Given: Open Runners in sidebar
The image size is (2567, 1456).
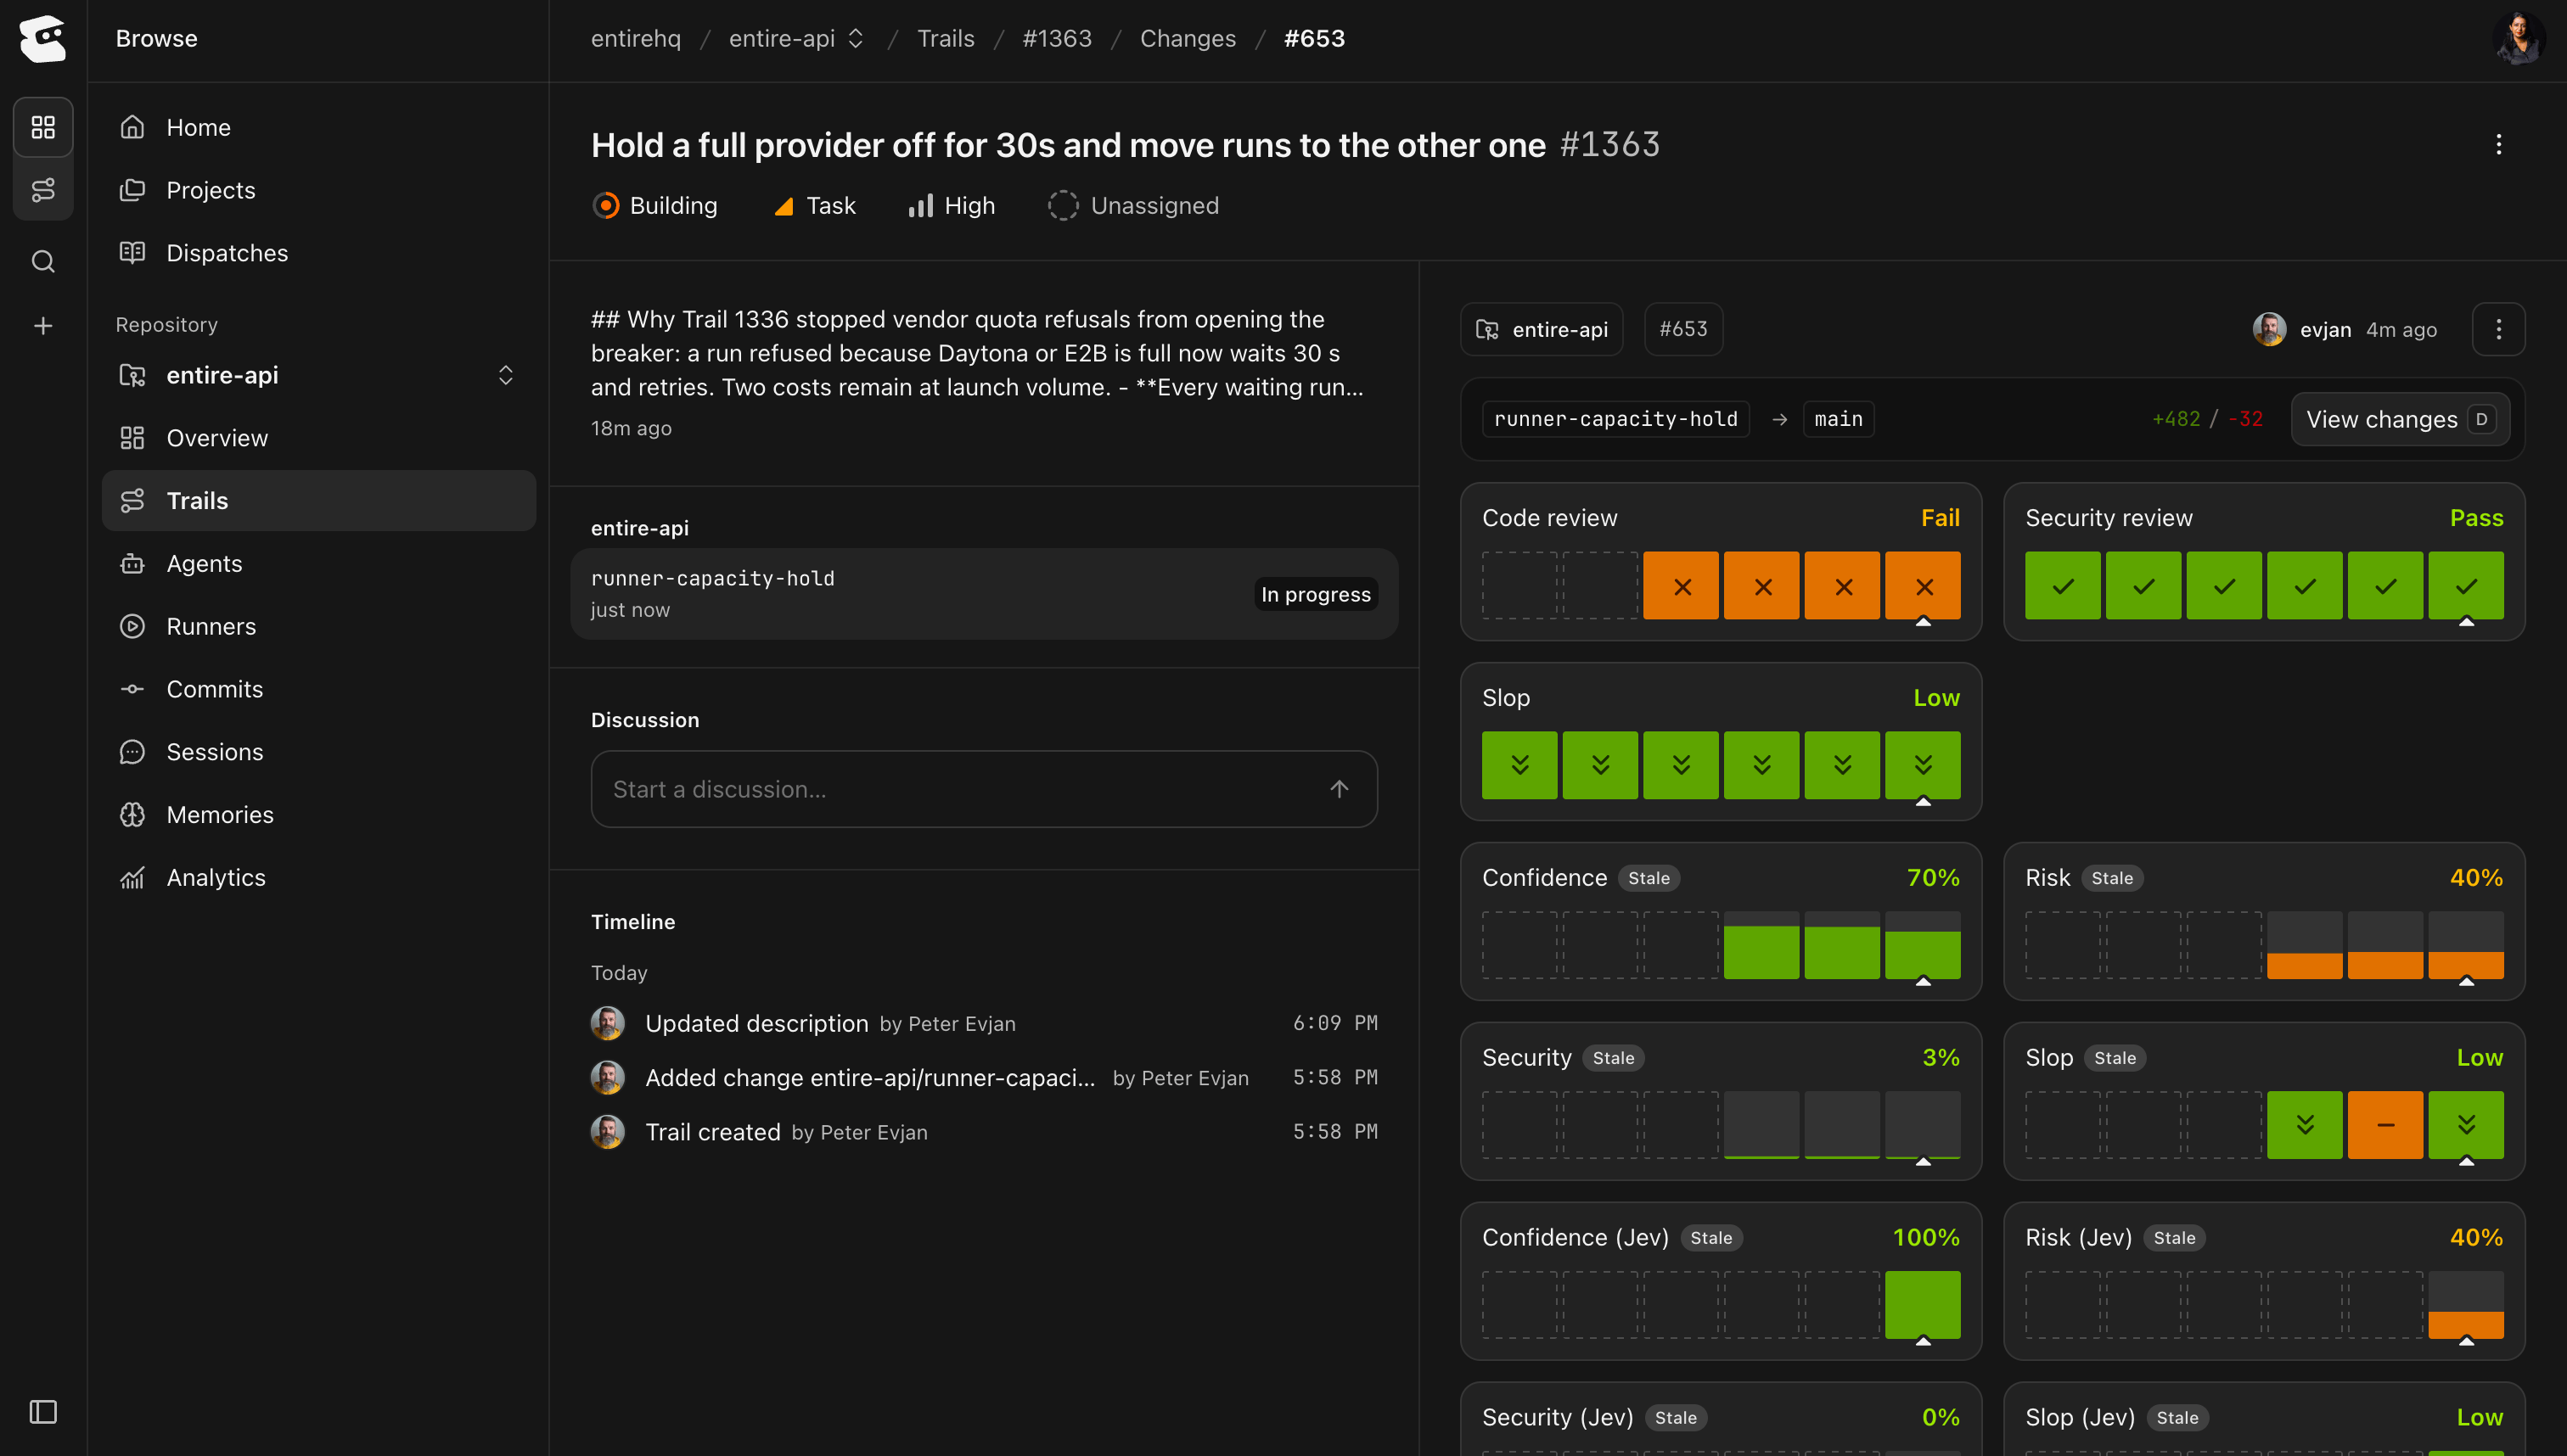Looking at the screenshot, I should (x=319, y=626).
